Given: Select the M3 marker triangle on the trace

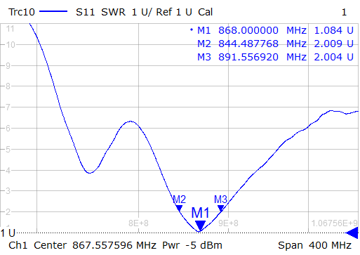Looking at the screenshot, I should (220, 208).
